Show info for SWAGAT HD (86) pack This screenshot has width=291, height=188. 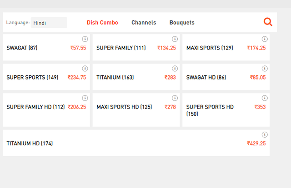[265, 69]
